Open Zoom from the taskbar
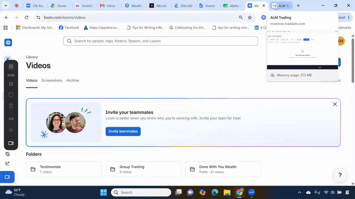The height and width of the screenshot is (199, 355). (251, 192)
